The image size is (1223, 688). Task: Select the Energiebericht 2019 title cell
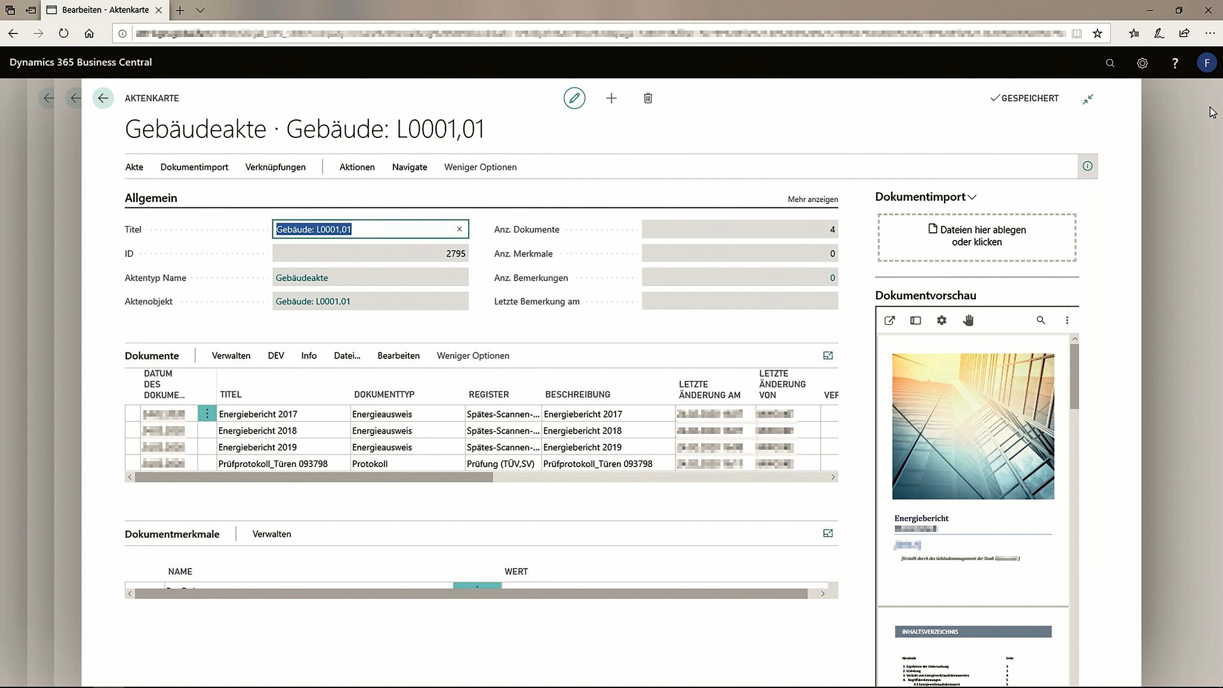(283, 447)
